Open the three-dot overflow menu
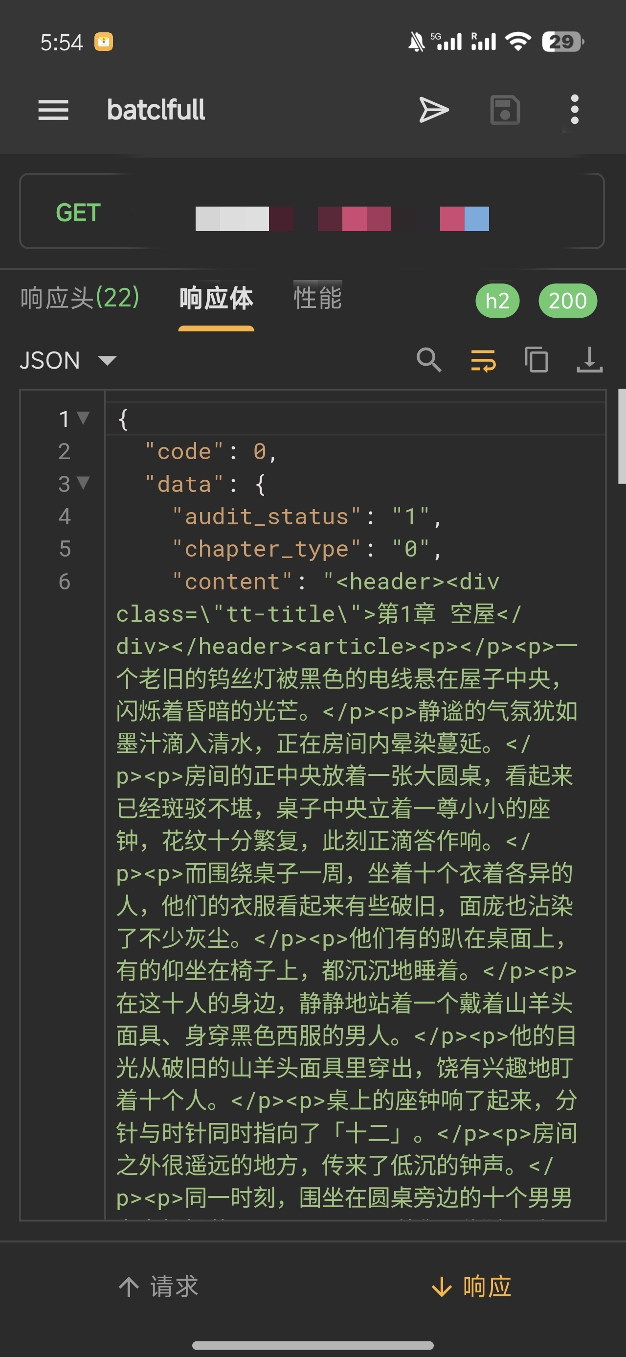This screenshot has width=626, height=1357. (x=574, y=110)
